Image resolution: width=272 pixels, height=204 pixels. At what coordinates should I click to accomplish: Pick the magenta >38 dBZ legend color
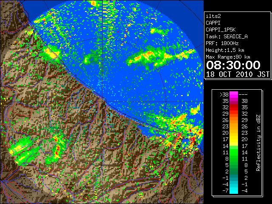click(x=234, y=94)
